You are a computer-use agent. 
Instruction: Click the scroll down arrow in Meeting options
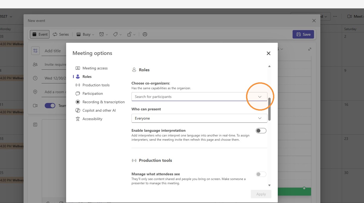[269, 185]
